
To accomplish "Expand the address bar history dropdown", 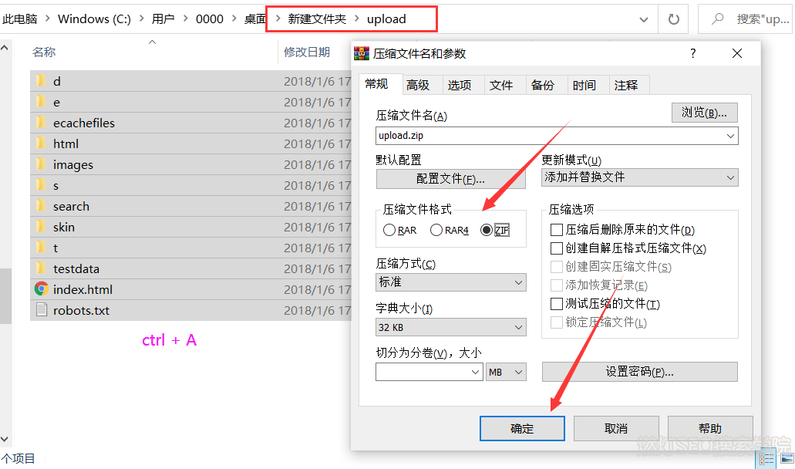I will (x=643, y=19).
